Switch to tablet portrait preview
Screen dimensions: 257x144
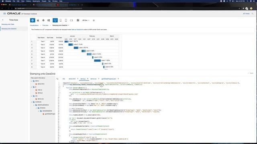[66, 20]
